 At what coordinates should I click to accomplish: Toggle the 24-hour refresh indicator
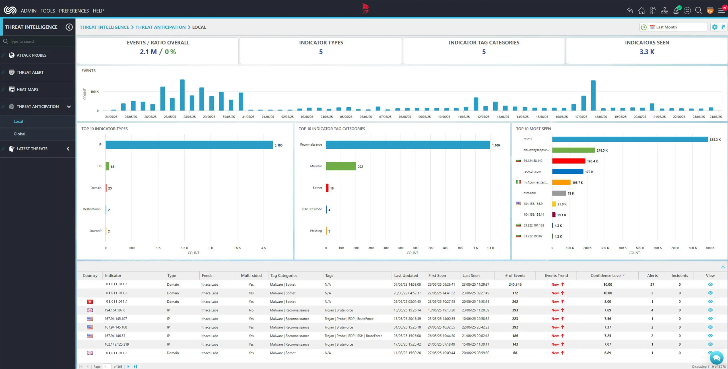point(644,27)
